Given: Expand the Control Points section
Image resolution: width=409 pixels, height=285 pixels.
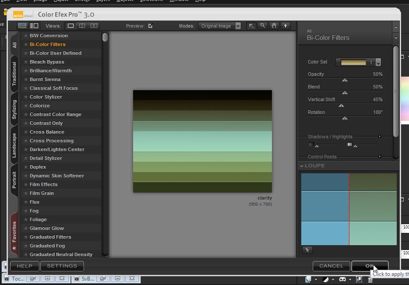Looking at the screenshot, I should [380, 157].
